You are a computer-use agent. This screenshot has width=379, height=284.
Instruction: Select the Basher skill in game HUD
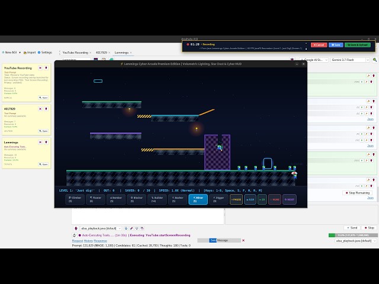[178, 199]
